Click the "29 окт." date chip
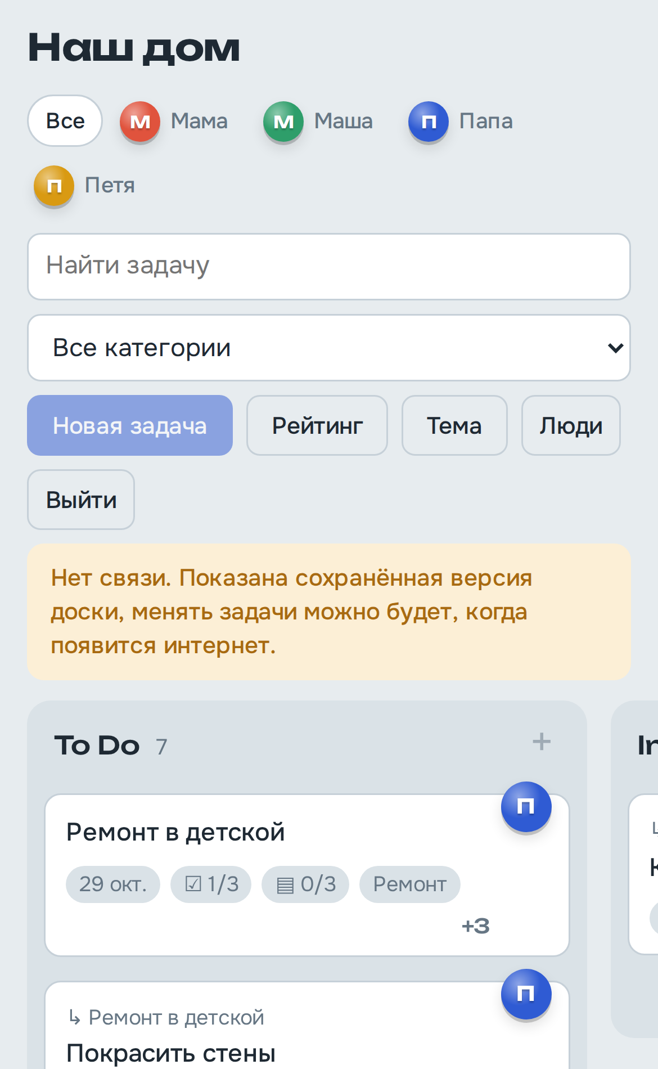This screenshot has height=1069, width=658. pyautogui.click(x=113, y=884)
